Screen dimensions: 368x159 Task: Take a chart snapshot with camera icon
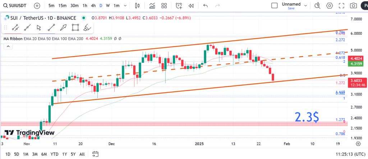point(354,6)
